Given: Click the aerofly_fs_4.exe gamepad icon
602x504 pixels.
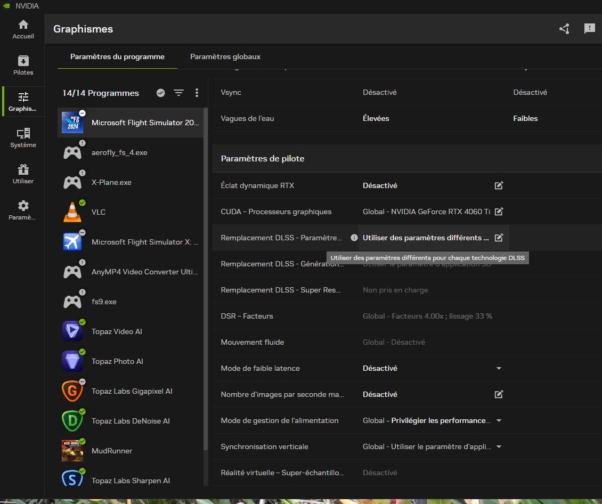Looking at the screenshot, I should click(x=72, y=152).
